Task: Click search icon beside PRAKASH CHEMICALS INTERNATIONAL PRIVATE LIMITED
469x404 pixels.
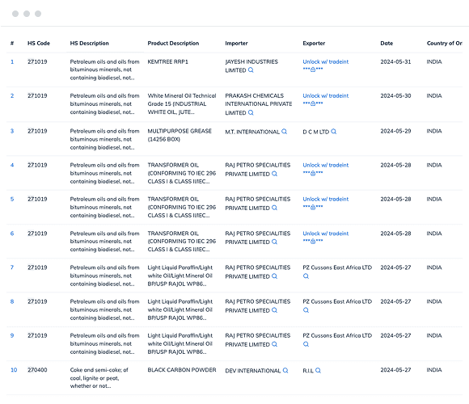Action: 251,112
